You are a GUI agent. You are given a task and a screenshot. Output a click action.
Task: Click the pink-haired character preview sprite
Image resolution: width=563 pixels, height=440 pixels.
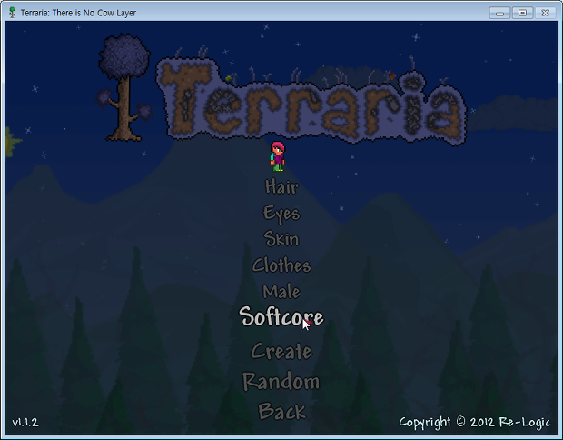coord(278,156)
